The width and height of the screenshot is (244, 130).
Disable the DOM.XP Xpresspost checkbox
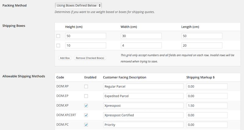pos(86,106)
